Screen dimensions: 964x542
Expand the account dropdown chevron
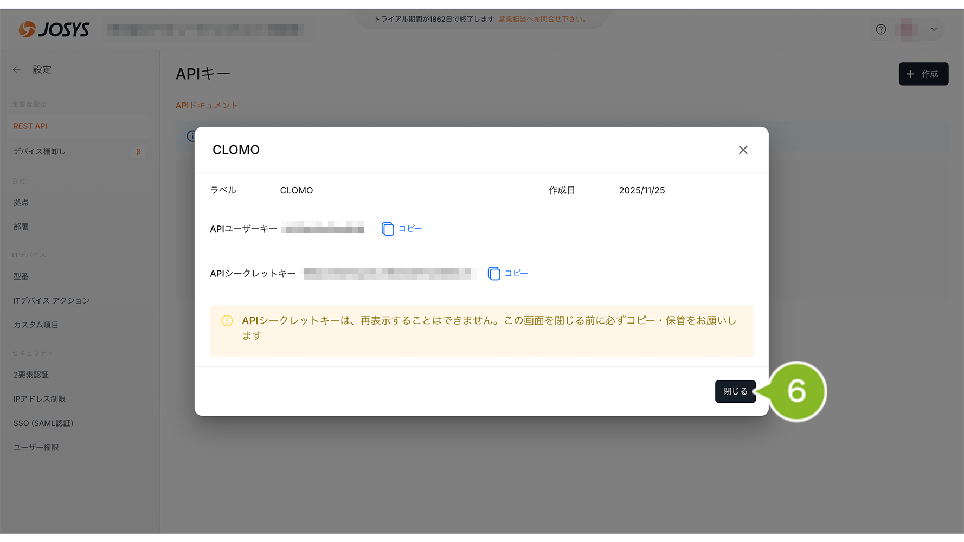pyautogui.click(x=934, y=29)
